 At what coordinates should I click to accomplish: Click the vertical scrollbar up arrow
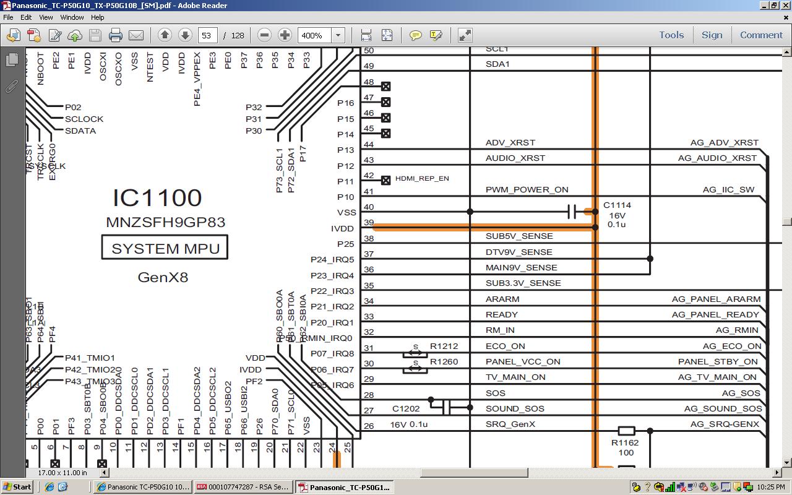[x=787, y=53]
